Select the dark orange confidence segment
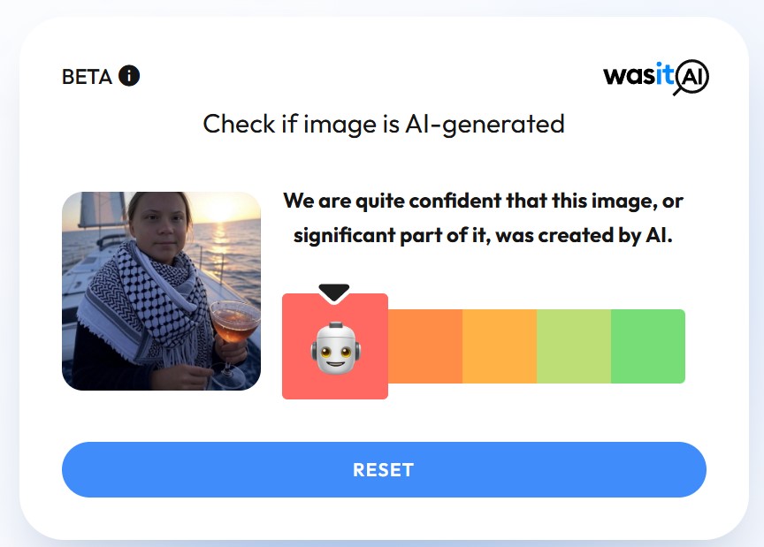The width and height of the screenshot is (764, 547). tap(425, 346)
